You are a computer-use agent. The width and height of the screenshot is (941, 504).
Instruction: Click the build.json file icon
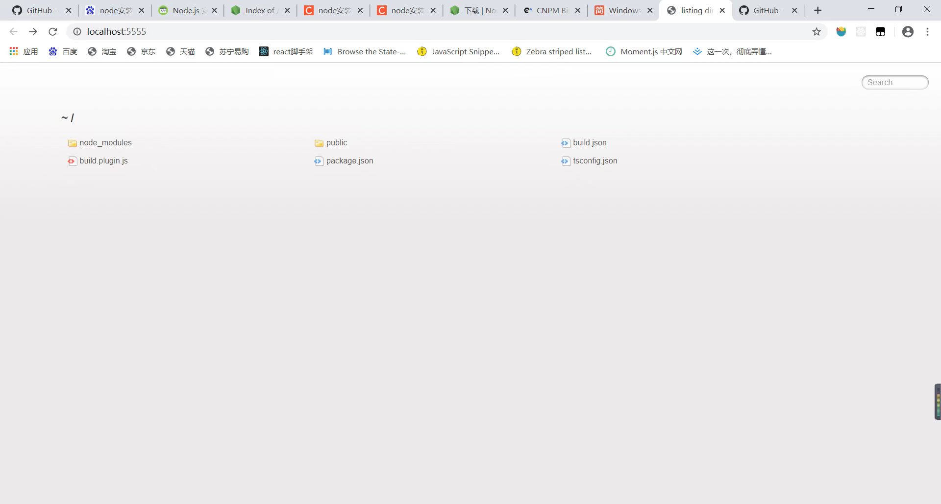pos(566,143)
